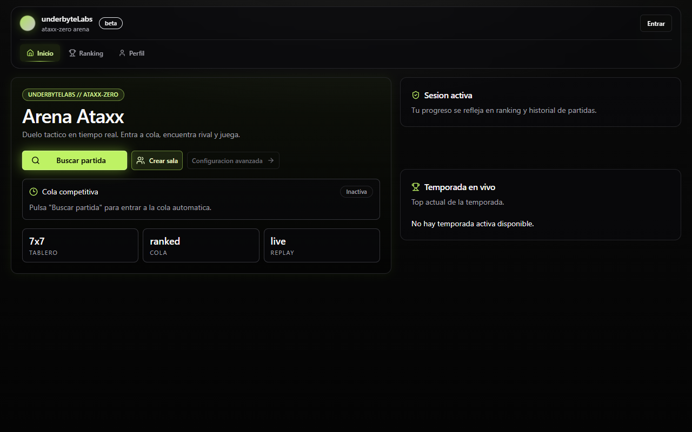Click the arrow in Configuracion avanzada
The height and width of the screenshot is (432, 692).
coord(271,160)
